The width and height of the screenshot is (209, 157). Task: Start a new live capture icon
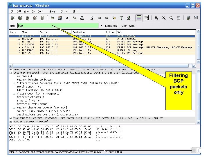coord(28,18)
